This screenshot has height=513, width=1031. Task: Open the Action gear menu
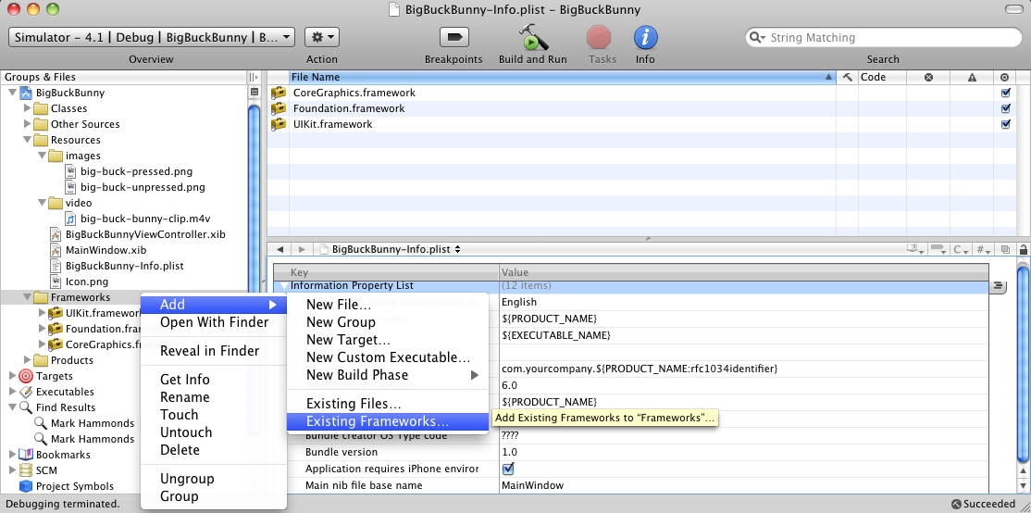click(x=322, y=37)
